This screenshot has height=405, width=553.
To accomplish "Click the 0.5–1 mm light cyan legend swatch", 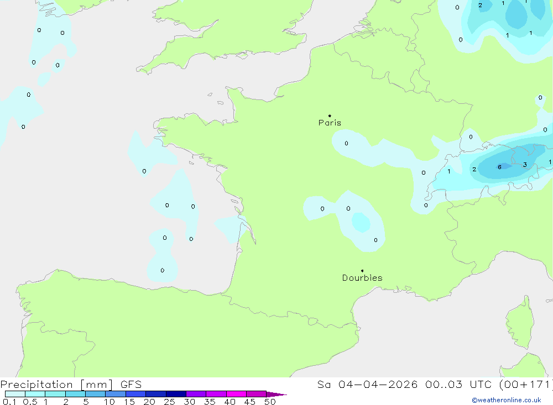I will pyautogui.click(x=35, y=394).
